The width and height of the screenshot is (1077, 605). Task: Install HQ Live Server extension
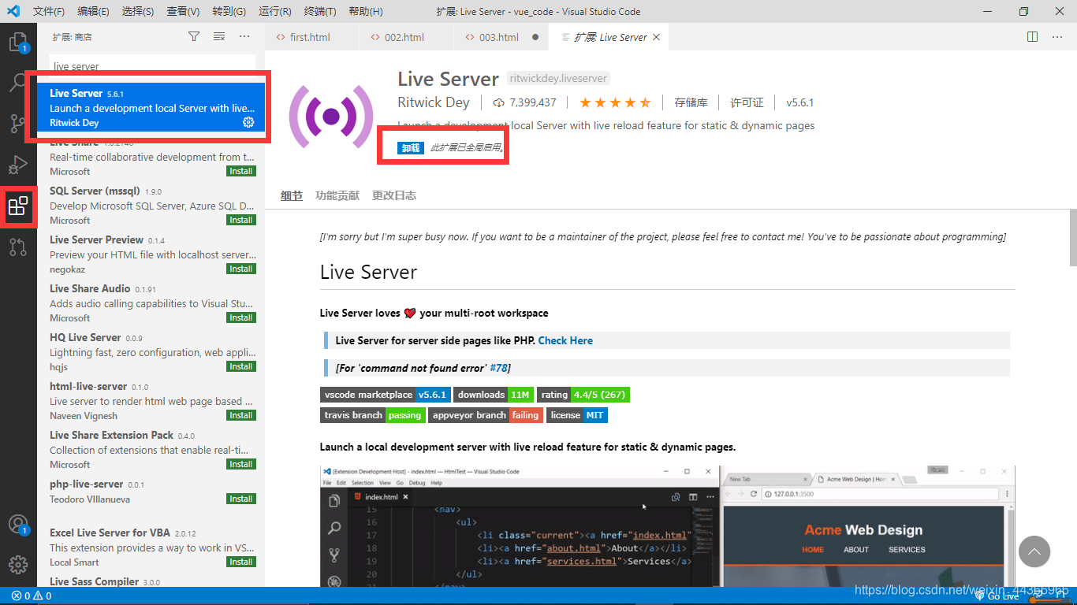241,366
